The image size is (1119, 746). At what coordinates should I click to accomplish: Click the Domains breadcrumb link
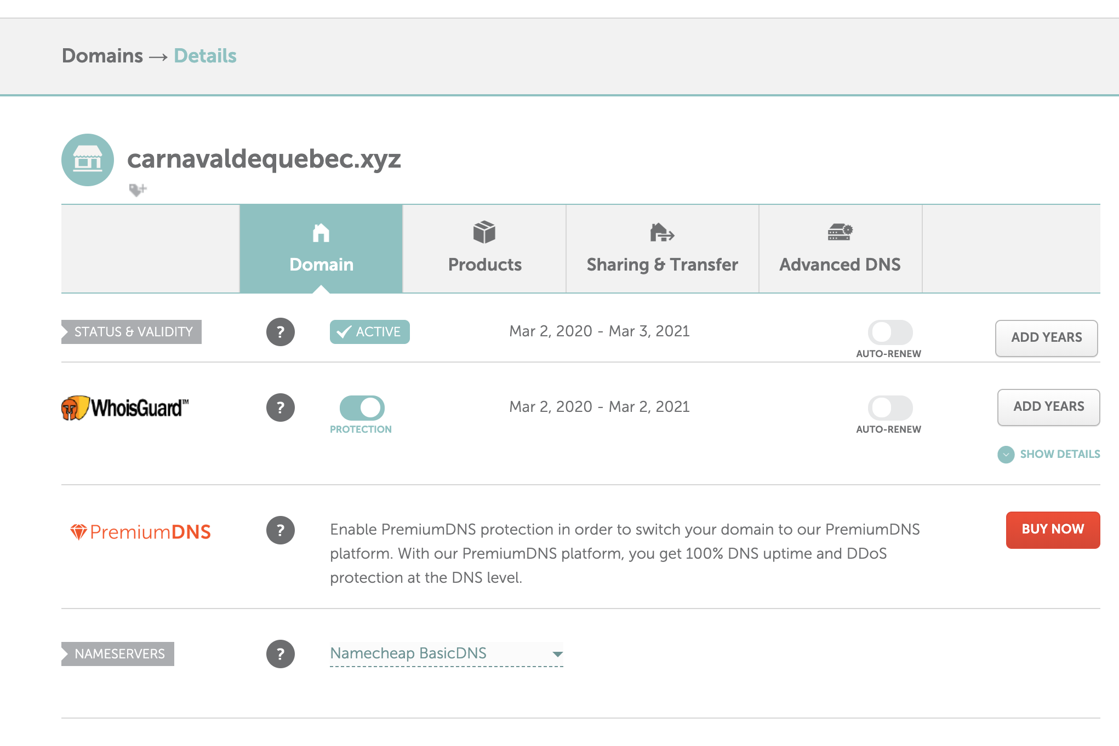[102, 56]
